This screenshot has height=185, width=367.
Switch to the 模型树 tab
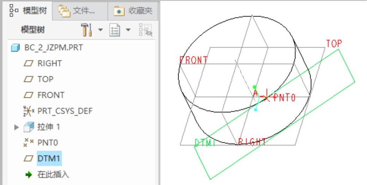[28, 11]
